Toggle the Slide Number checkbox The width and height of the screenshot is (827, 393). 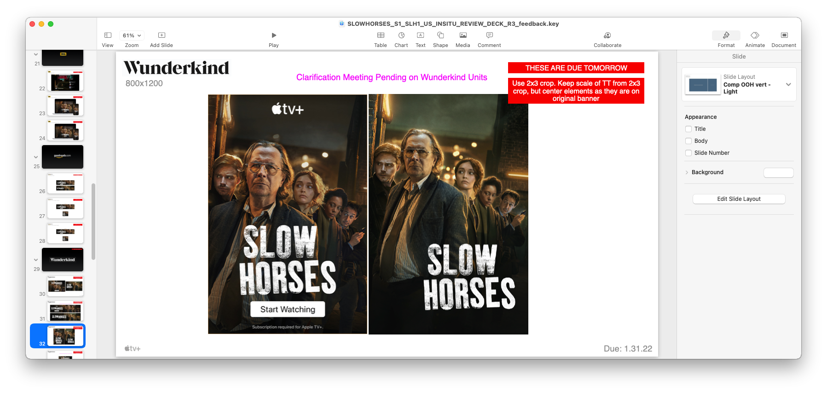point(688,153)
